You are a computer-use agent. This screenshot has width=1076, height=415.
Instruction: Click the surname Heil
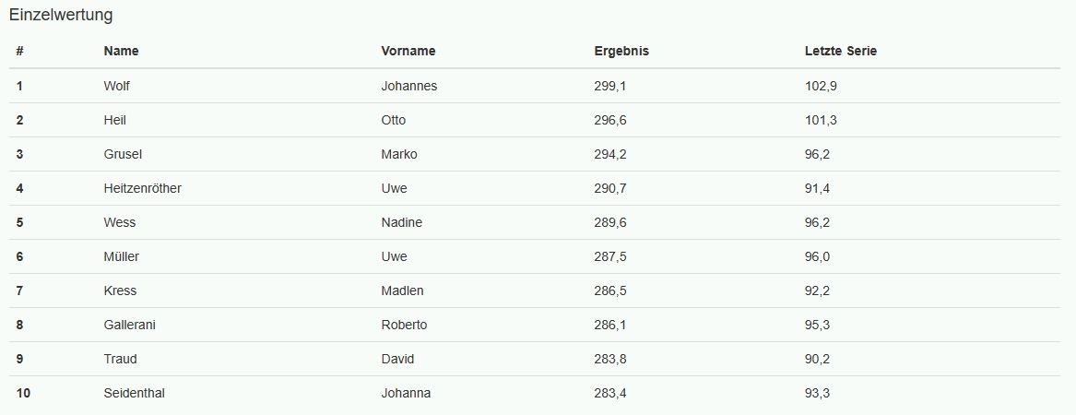click(x=114, y=120)
